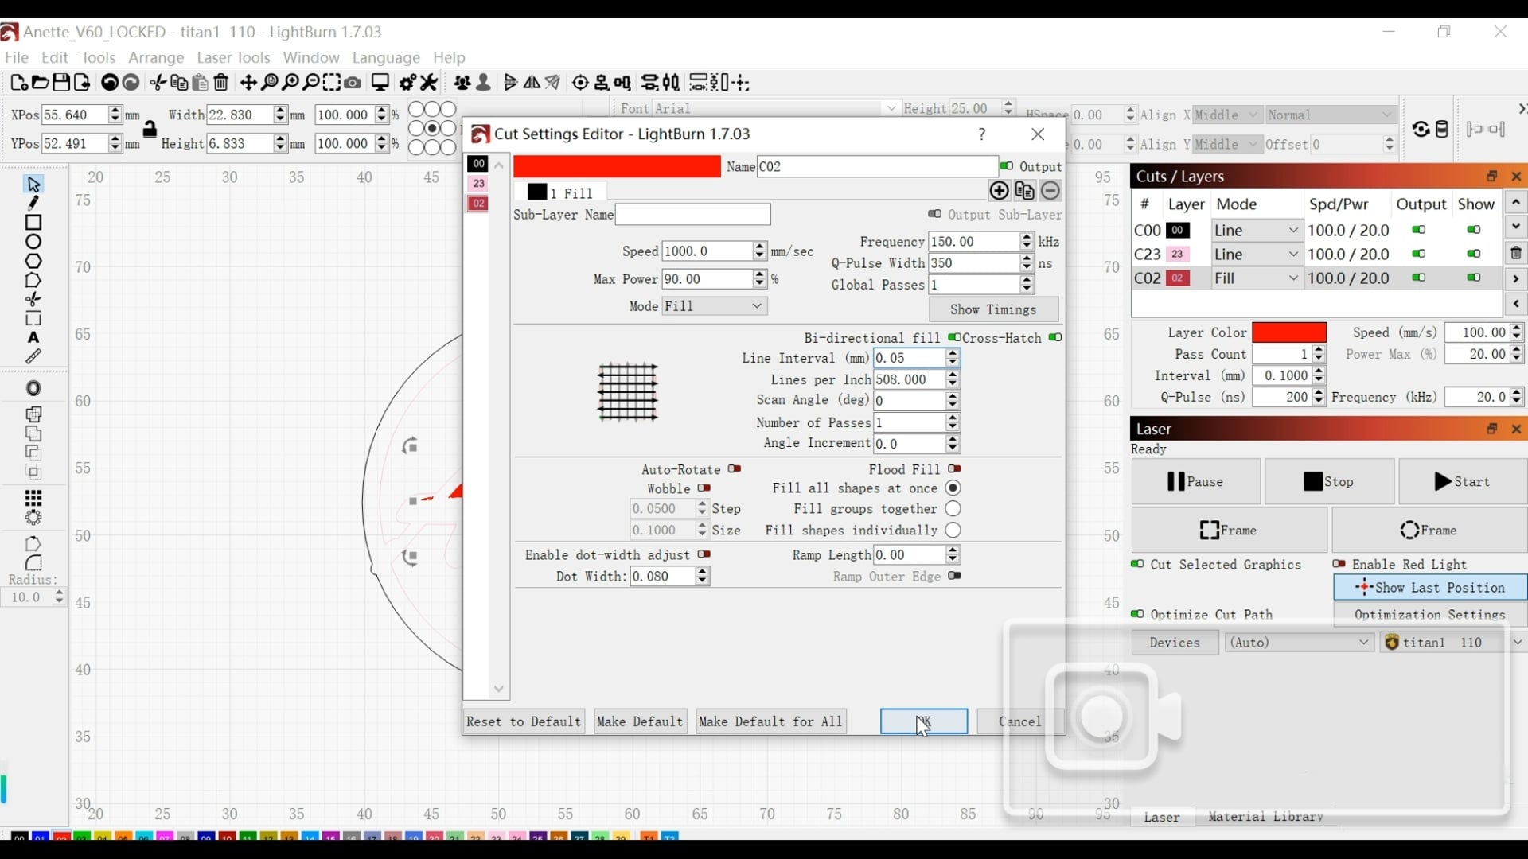Select the Draw Lines pencil tool

pyautogui.click(x=33, y=204)
